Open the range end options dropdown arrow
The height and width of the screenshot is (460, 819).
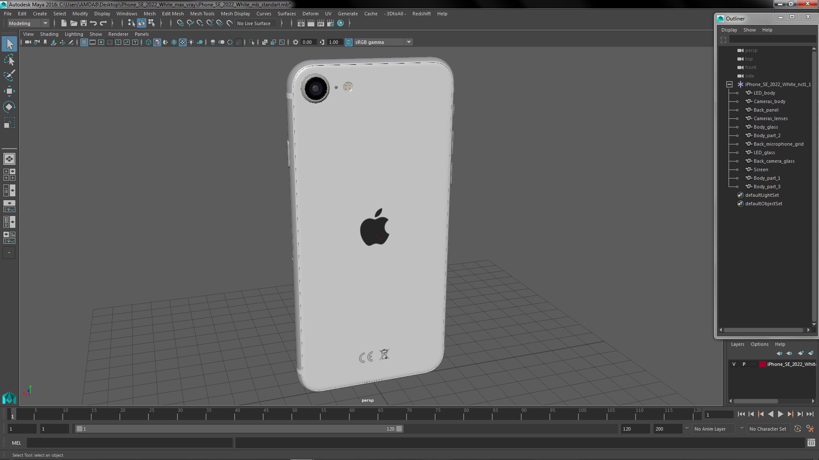(687, 428)
